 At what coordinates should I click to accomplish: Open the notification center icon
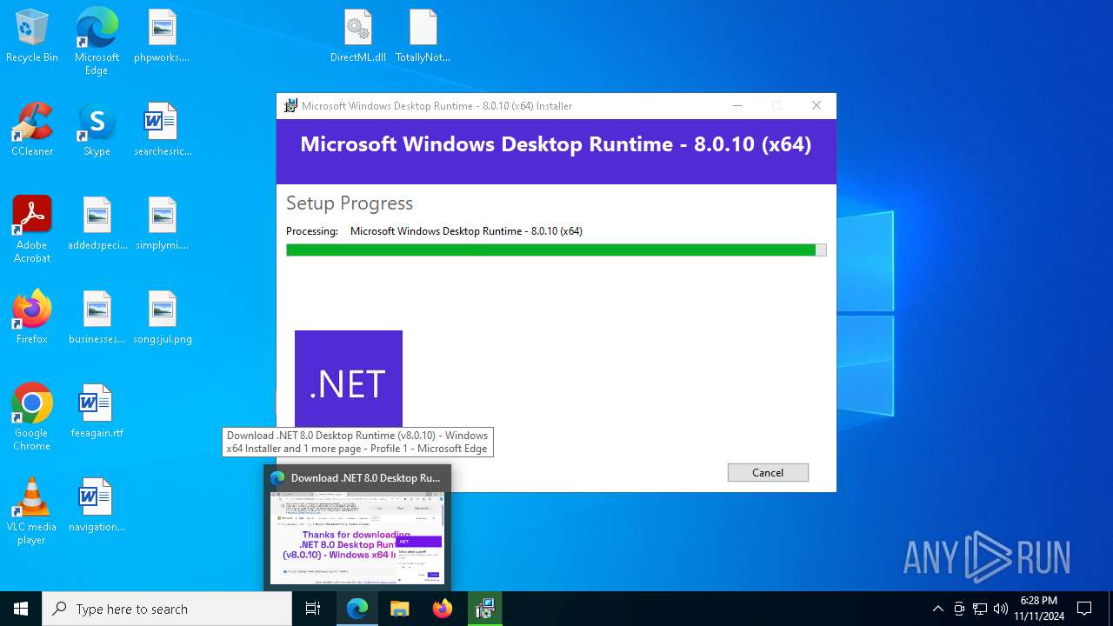click(x=1084, y=609)
